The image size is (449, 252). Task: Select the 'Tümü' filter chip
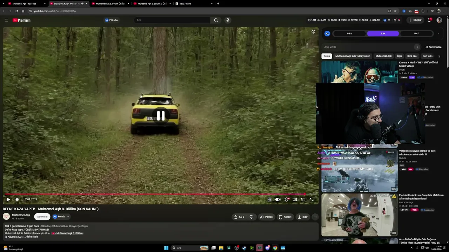point(327,56)
